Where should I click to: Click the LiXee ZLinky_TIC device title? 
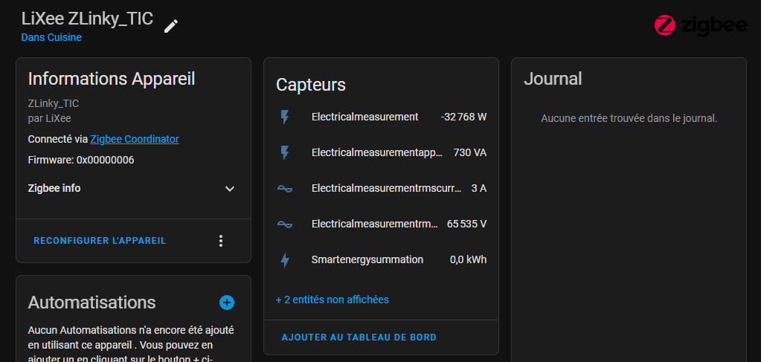tap(87, 19)
